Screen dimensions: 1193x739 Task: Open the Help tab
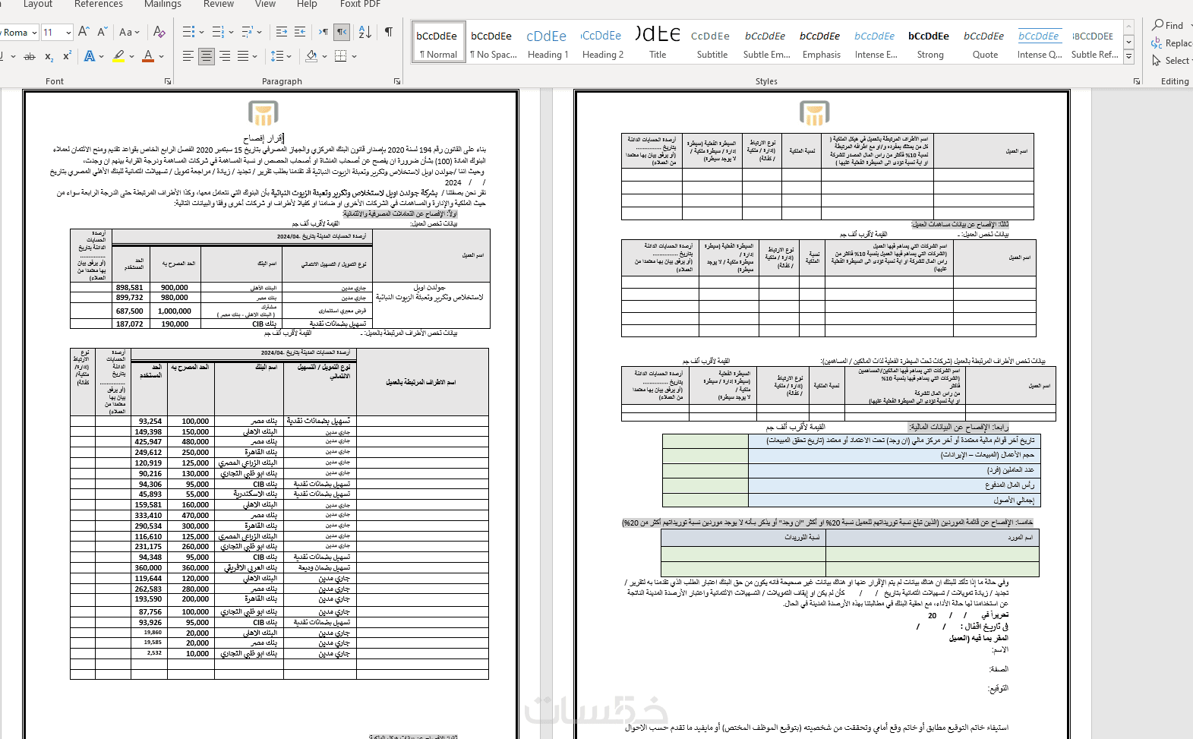[307, 5]
